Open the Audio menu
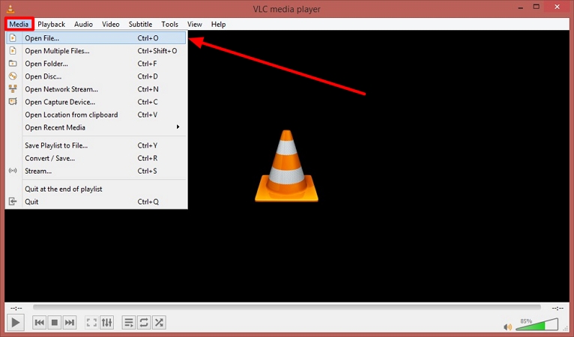Viewport: 574px width, 337px height. coord(83,24)
